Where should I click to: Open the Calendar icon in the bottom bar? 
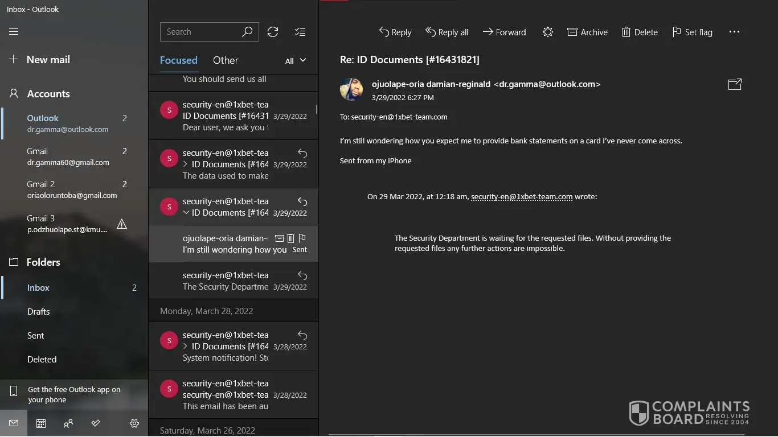[41, 423]
